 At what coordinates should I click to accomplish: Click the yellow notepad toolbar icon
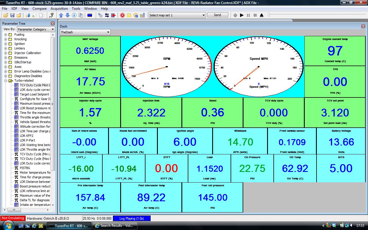pos(129,15)
